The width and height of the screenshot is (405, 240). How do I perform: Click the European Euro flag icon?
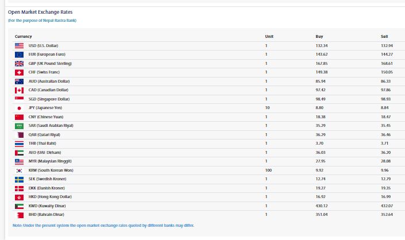[19, 55]
